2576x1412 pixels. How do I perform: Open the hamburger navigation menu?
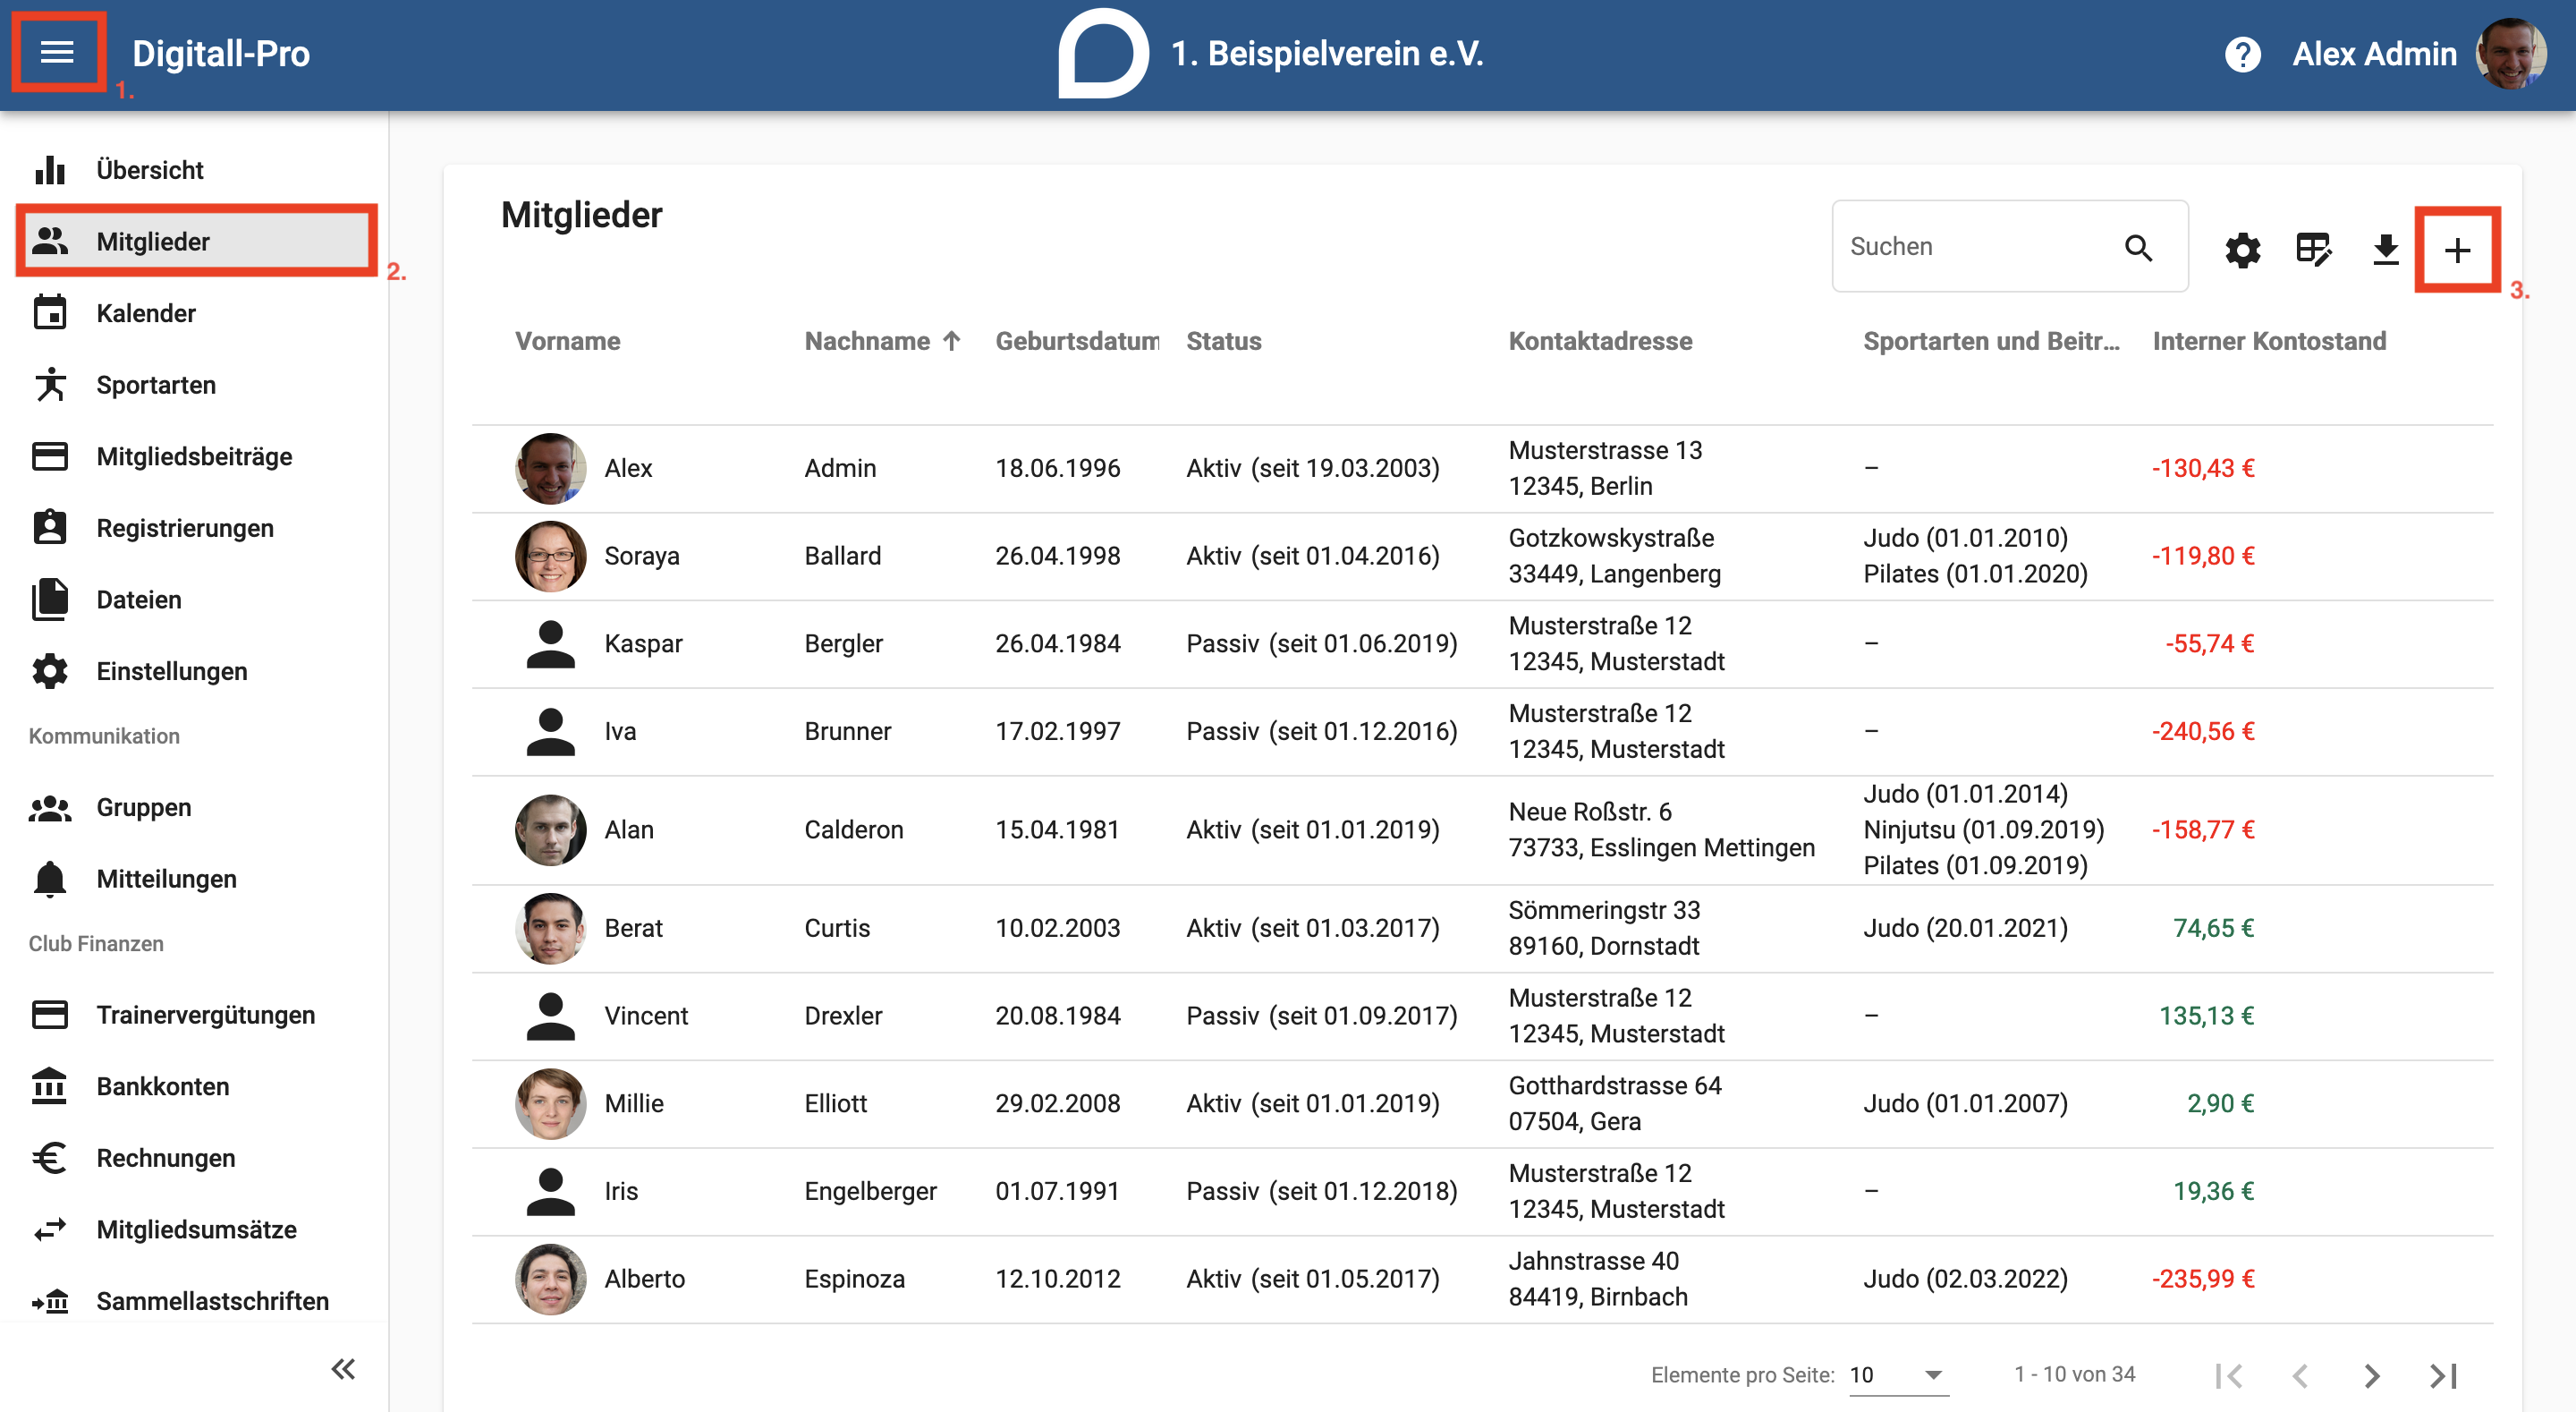pos(57,52)
